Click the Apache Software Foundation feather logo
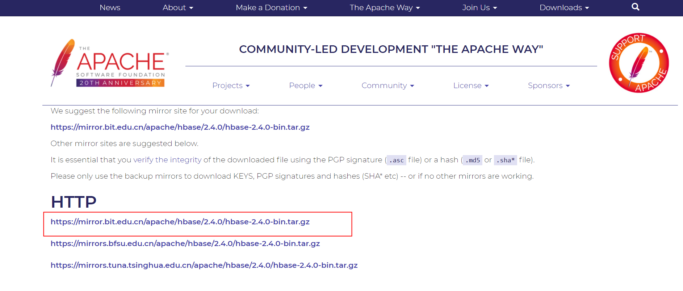This screenshot has height=291, width=683. click(x=110, y=63)
